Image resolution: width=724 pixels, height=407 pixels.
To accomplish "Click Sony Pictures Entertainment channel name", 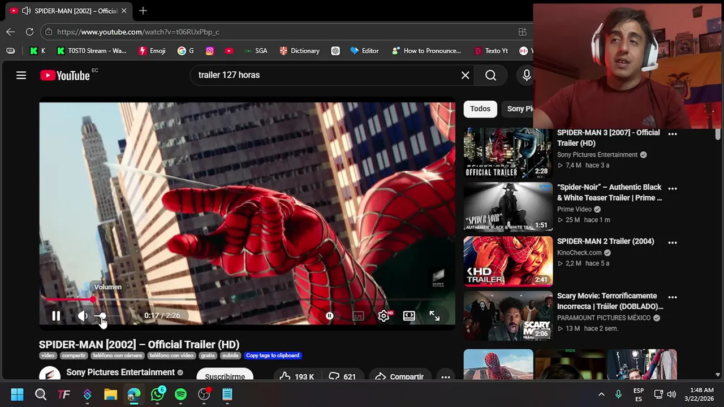I will [x=120, y=372].
